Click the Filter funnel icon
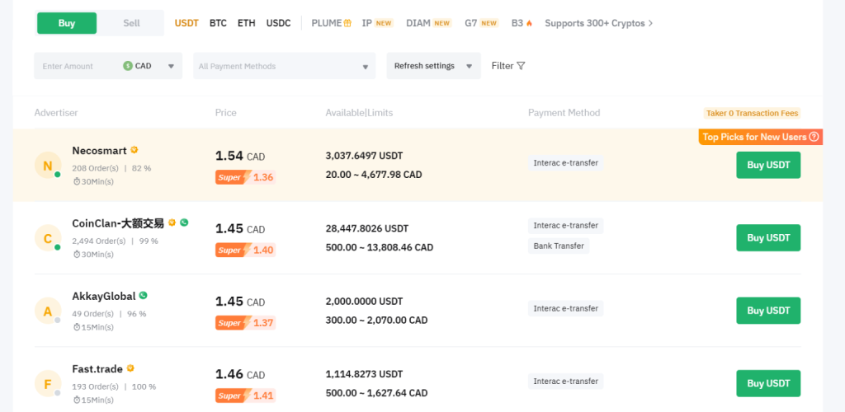 pos(521,66)
